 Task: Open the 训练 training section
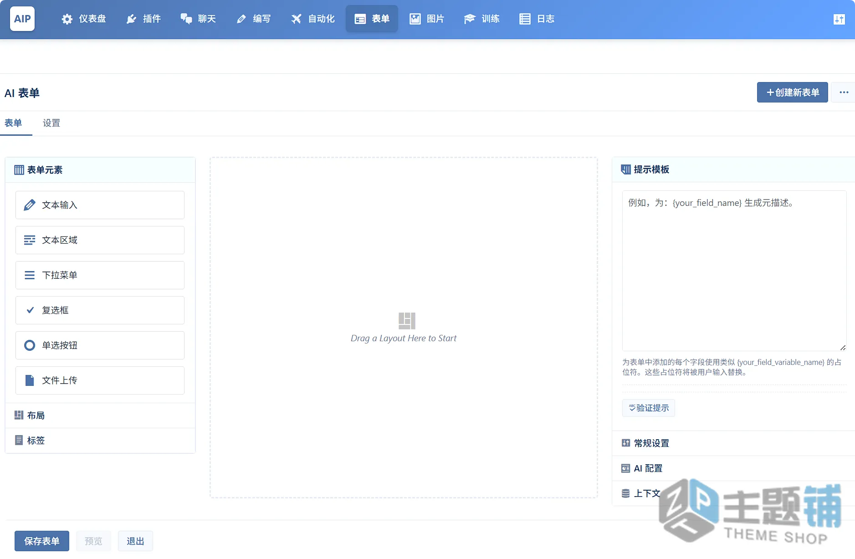(x=482, y=19)
